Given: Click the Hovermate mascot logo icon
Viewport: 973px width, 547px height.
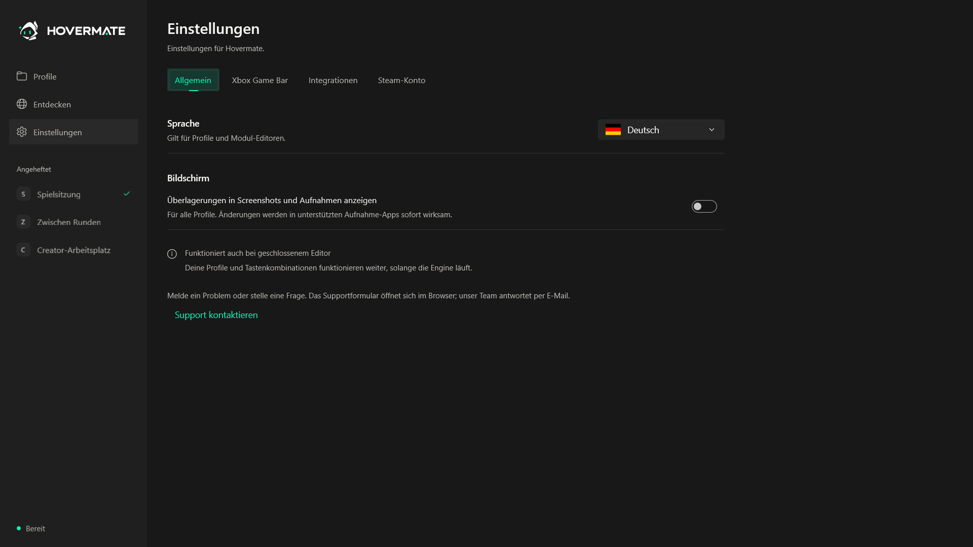Looking at the screenshot, I should click(x=28, y=30).
